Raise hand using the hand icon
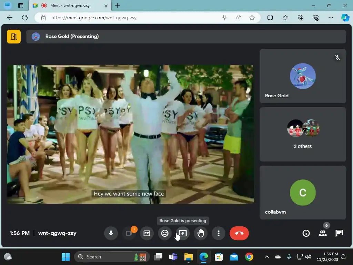353x265 pixels. click(201, 233)
